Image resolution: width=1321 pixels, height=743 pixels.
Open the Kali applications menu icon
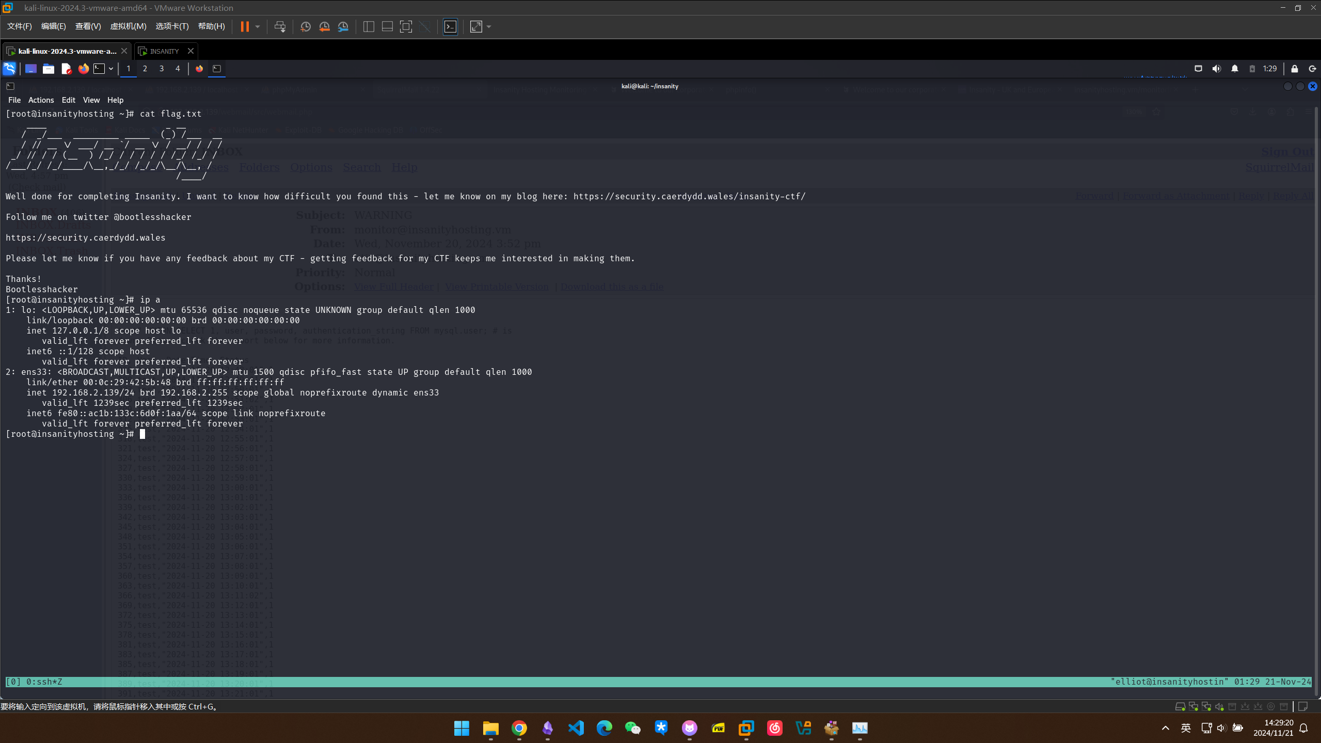[9, 69]
